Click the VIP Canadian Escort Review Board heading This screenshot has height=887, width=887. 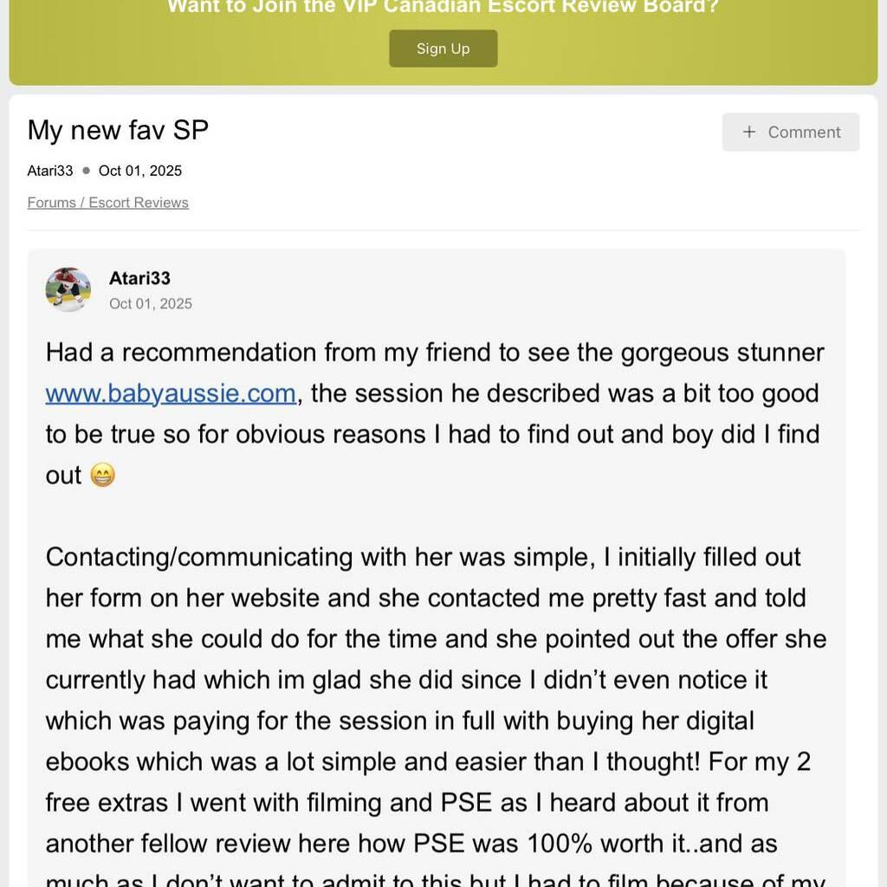[x=443, y=7]
